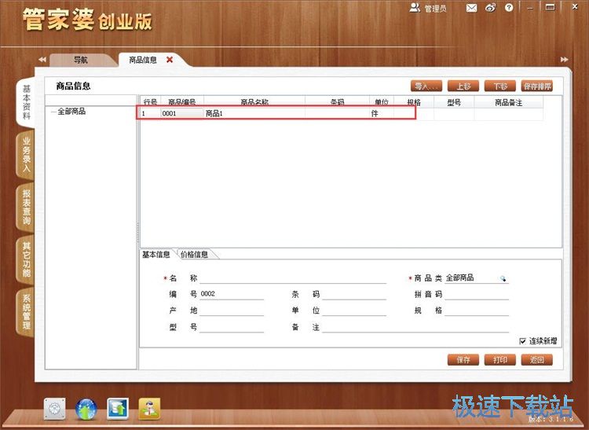
Task: Toggle the 连续新增 checkbox
Action: click(x=523, y=340)
